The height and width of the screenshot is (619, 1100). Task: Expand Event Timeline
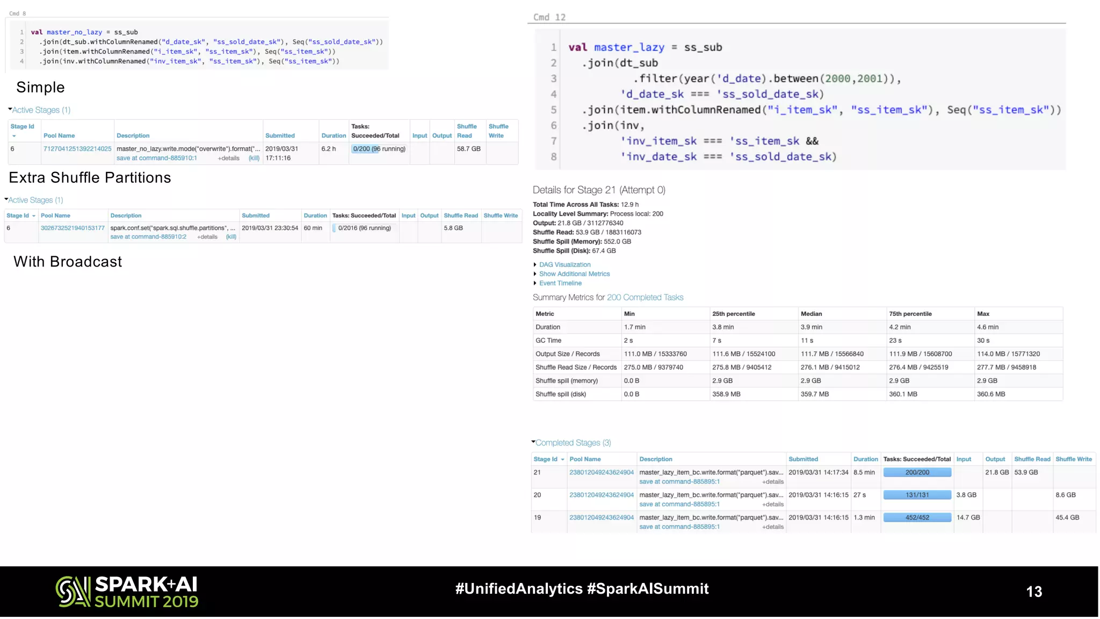(560, 283)
